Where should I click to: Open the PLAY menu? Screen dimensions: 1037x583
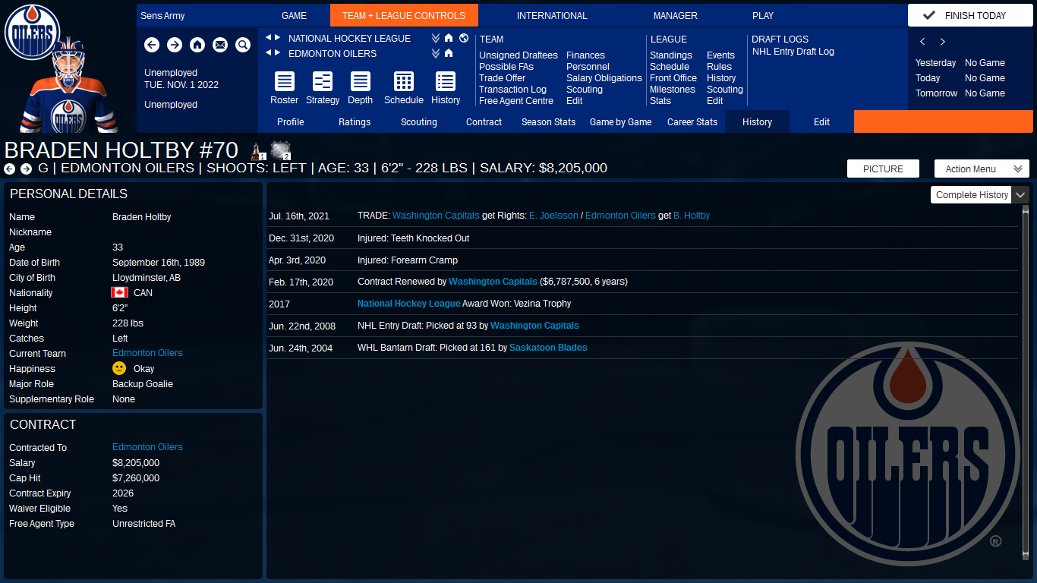pos(763,15)
